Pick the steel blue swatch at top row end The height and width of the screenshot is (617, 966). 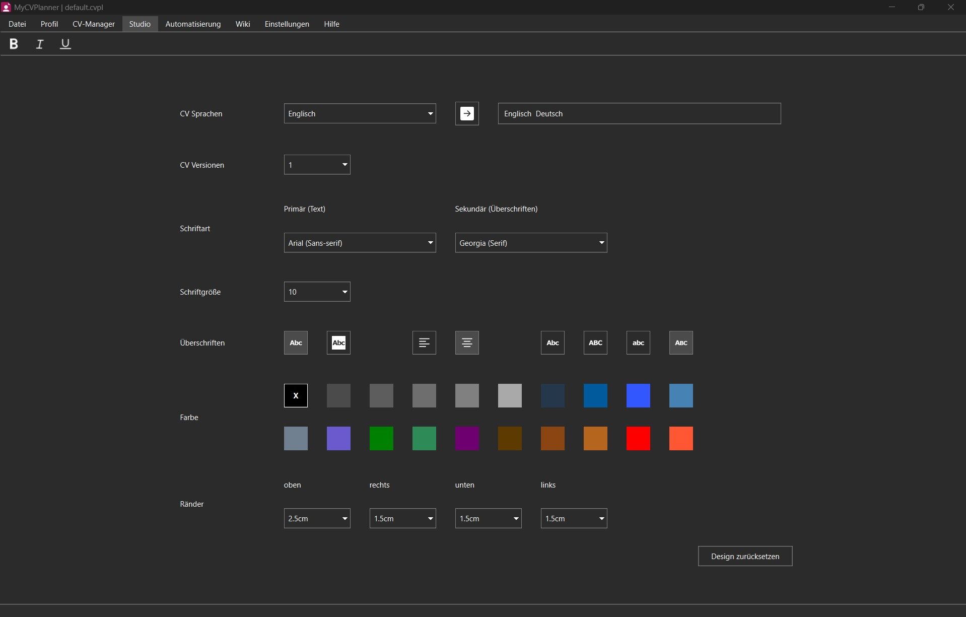[x=681, y=396]
